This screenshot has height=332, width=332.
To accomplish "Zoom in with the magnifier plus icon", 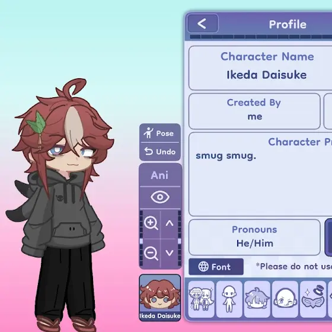I will (151, 224).
